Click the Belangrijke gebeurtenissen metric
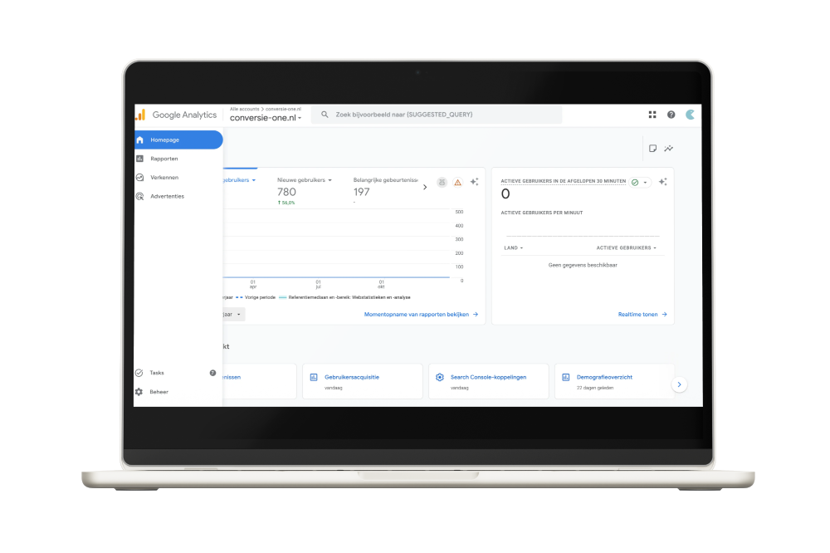This screenshot has width=830, height=553. 385,180
